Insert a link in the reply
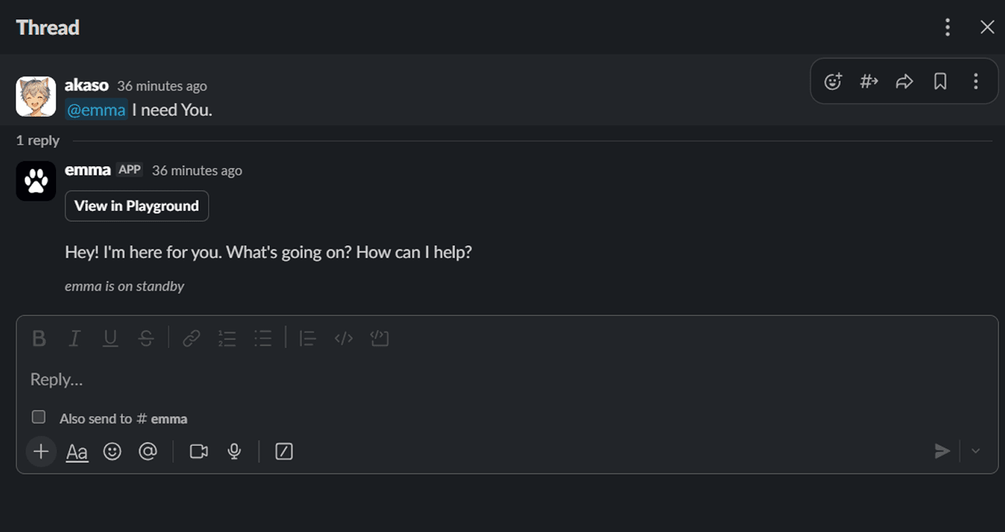 [x=191, y=338]
